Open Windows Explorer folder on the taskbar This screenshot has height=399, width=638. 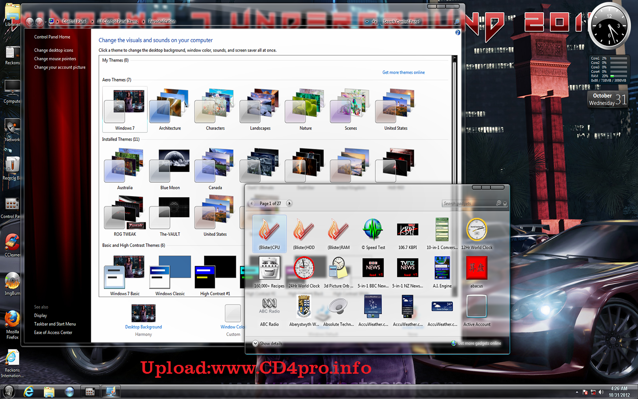point(49,391)
